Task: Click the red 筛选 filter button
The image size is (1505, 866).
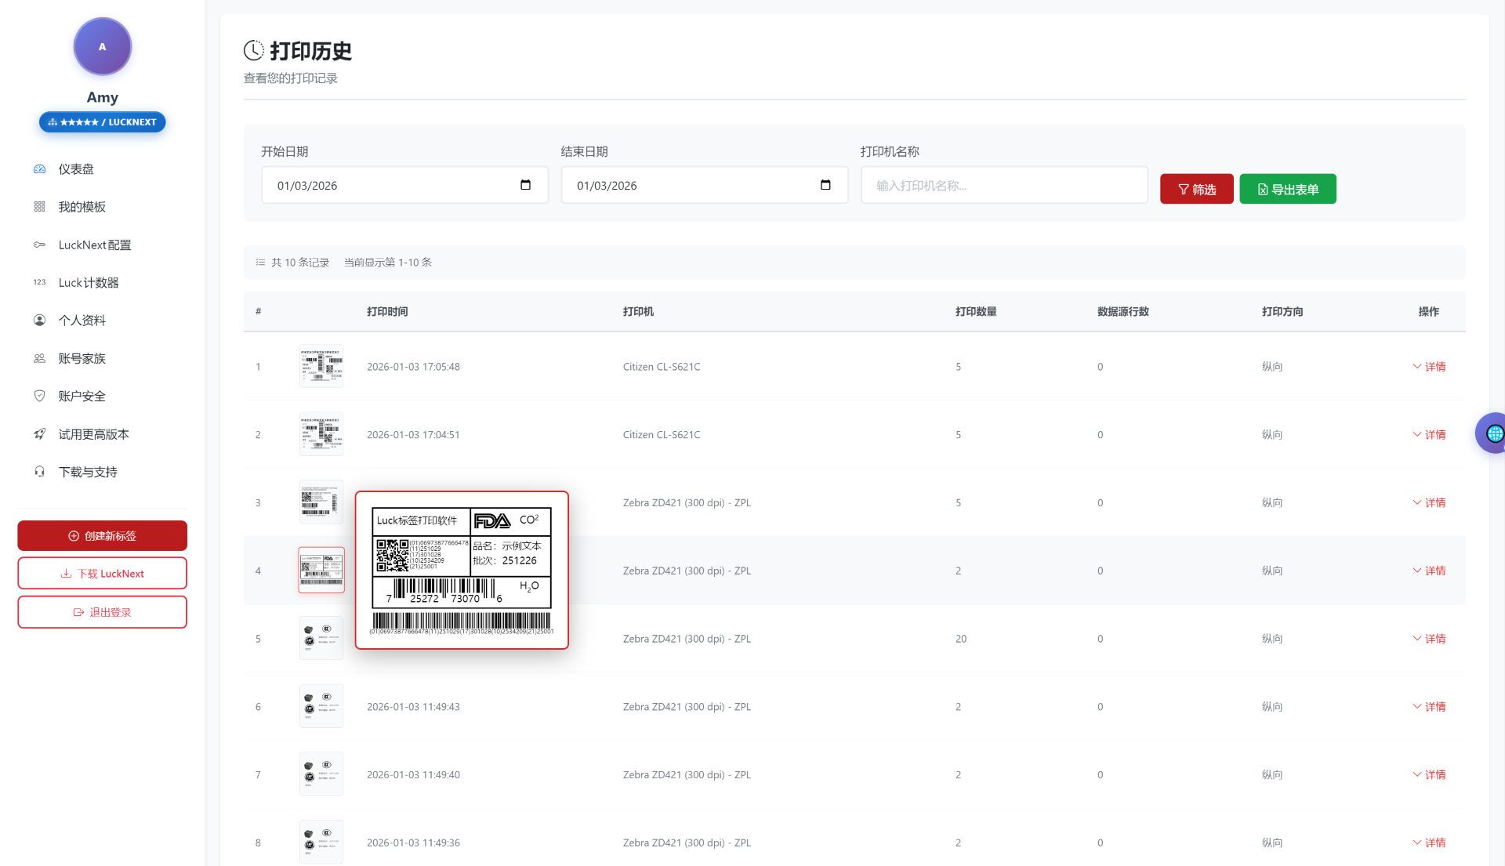Action: pyautogui.click(x=1196, y=190)
